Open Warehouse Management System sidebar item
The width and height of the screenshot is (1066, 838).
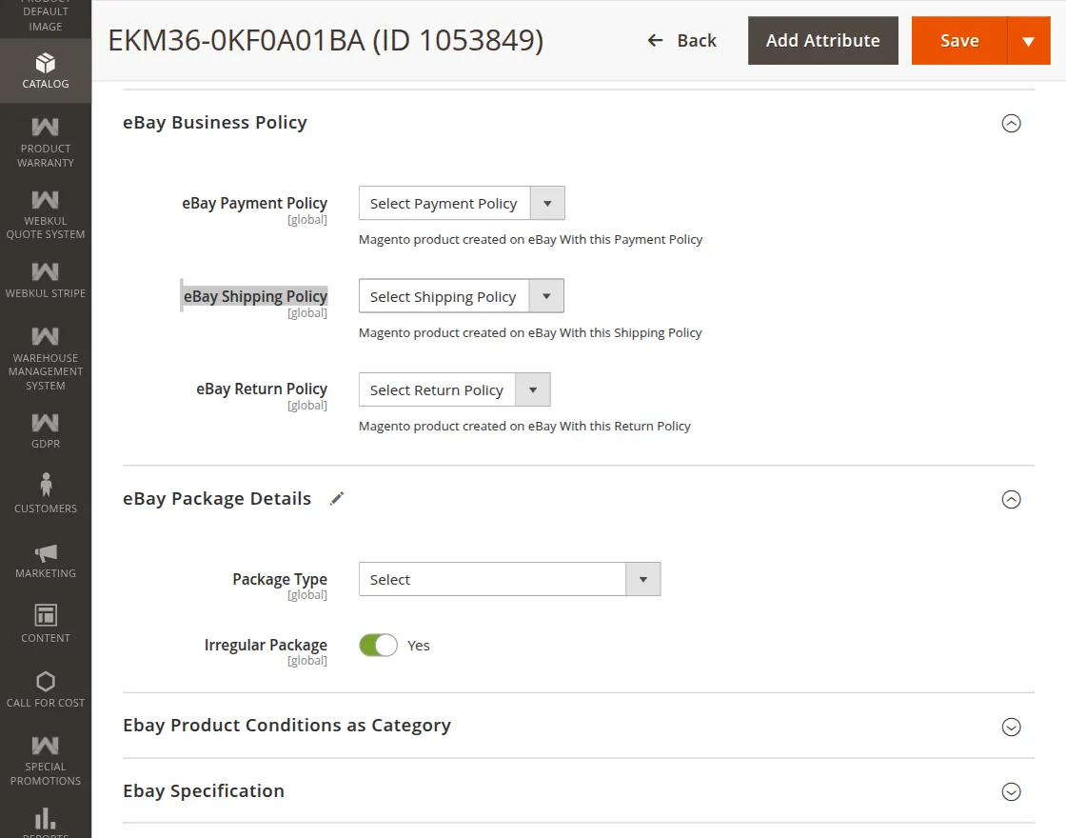tap(46, 358)
